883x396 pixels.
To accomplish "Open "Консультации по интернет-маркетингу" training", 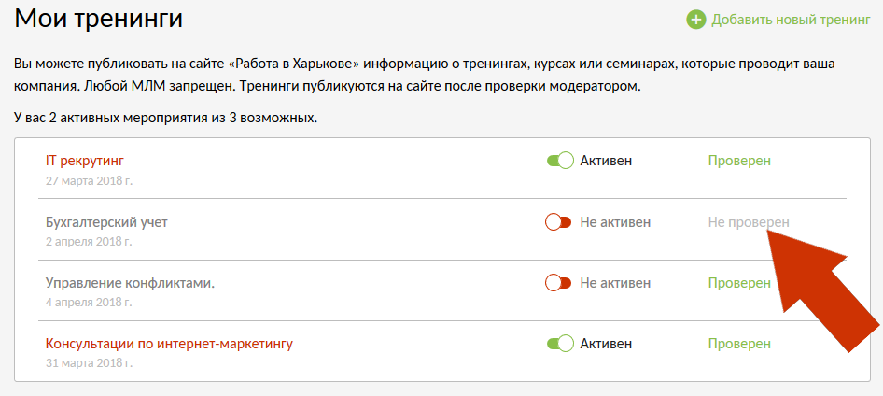I will [169, 344].
